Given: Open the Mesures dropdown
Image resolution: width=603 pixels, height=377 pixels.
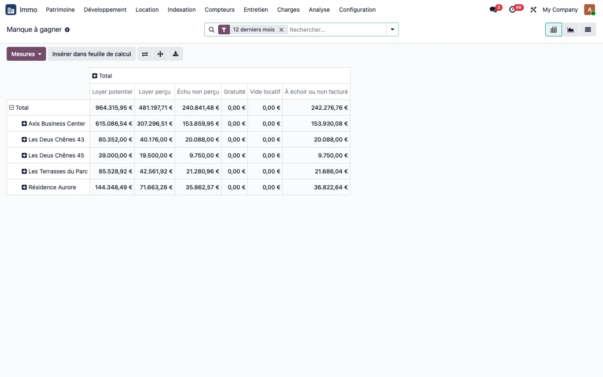Looking at the screenshot, I should click(x=26, y=54).
